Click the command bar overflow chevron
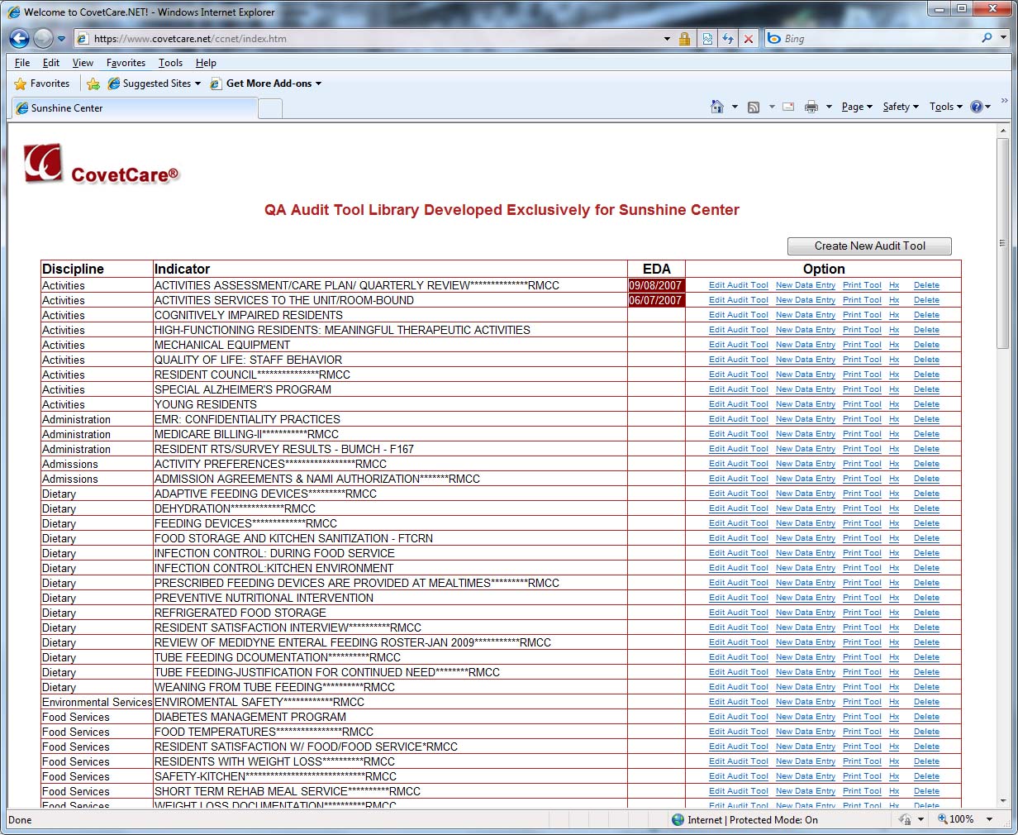Screen dimensions: 1018x835 (1004, 101)
